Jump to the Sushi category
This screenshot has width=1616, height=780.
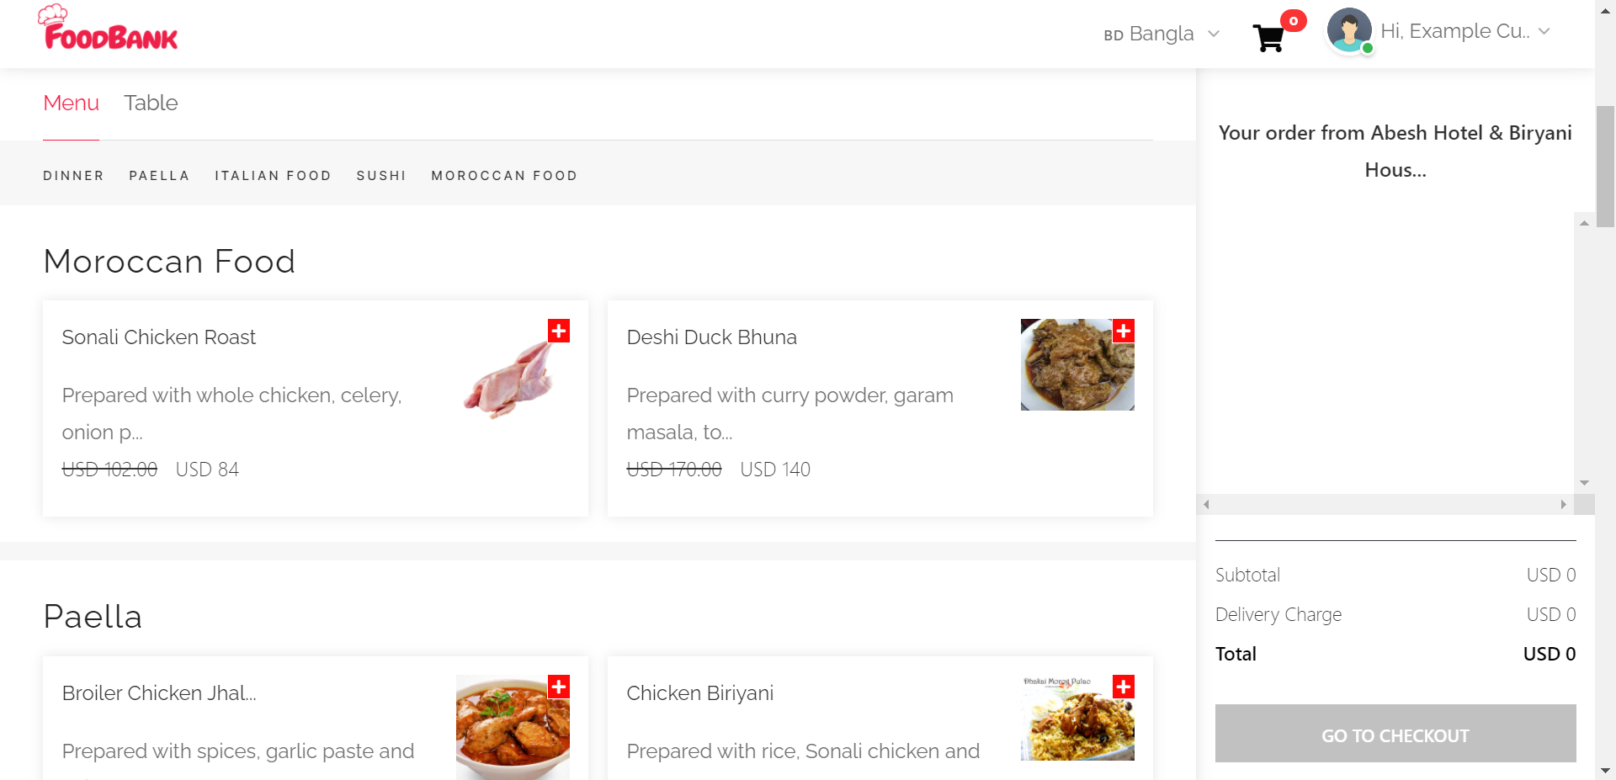click(381, 176)
